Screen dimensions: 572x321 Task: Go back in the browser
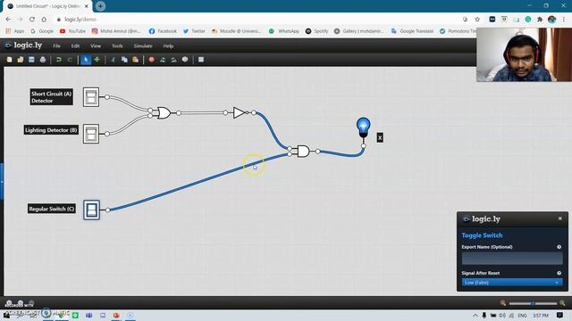pos(8,20)
